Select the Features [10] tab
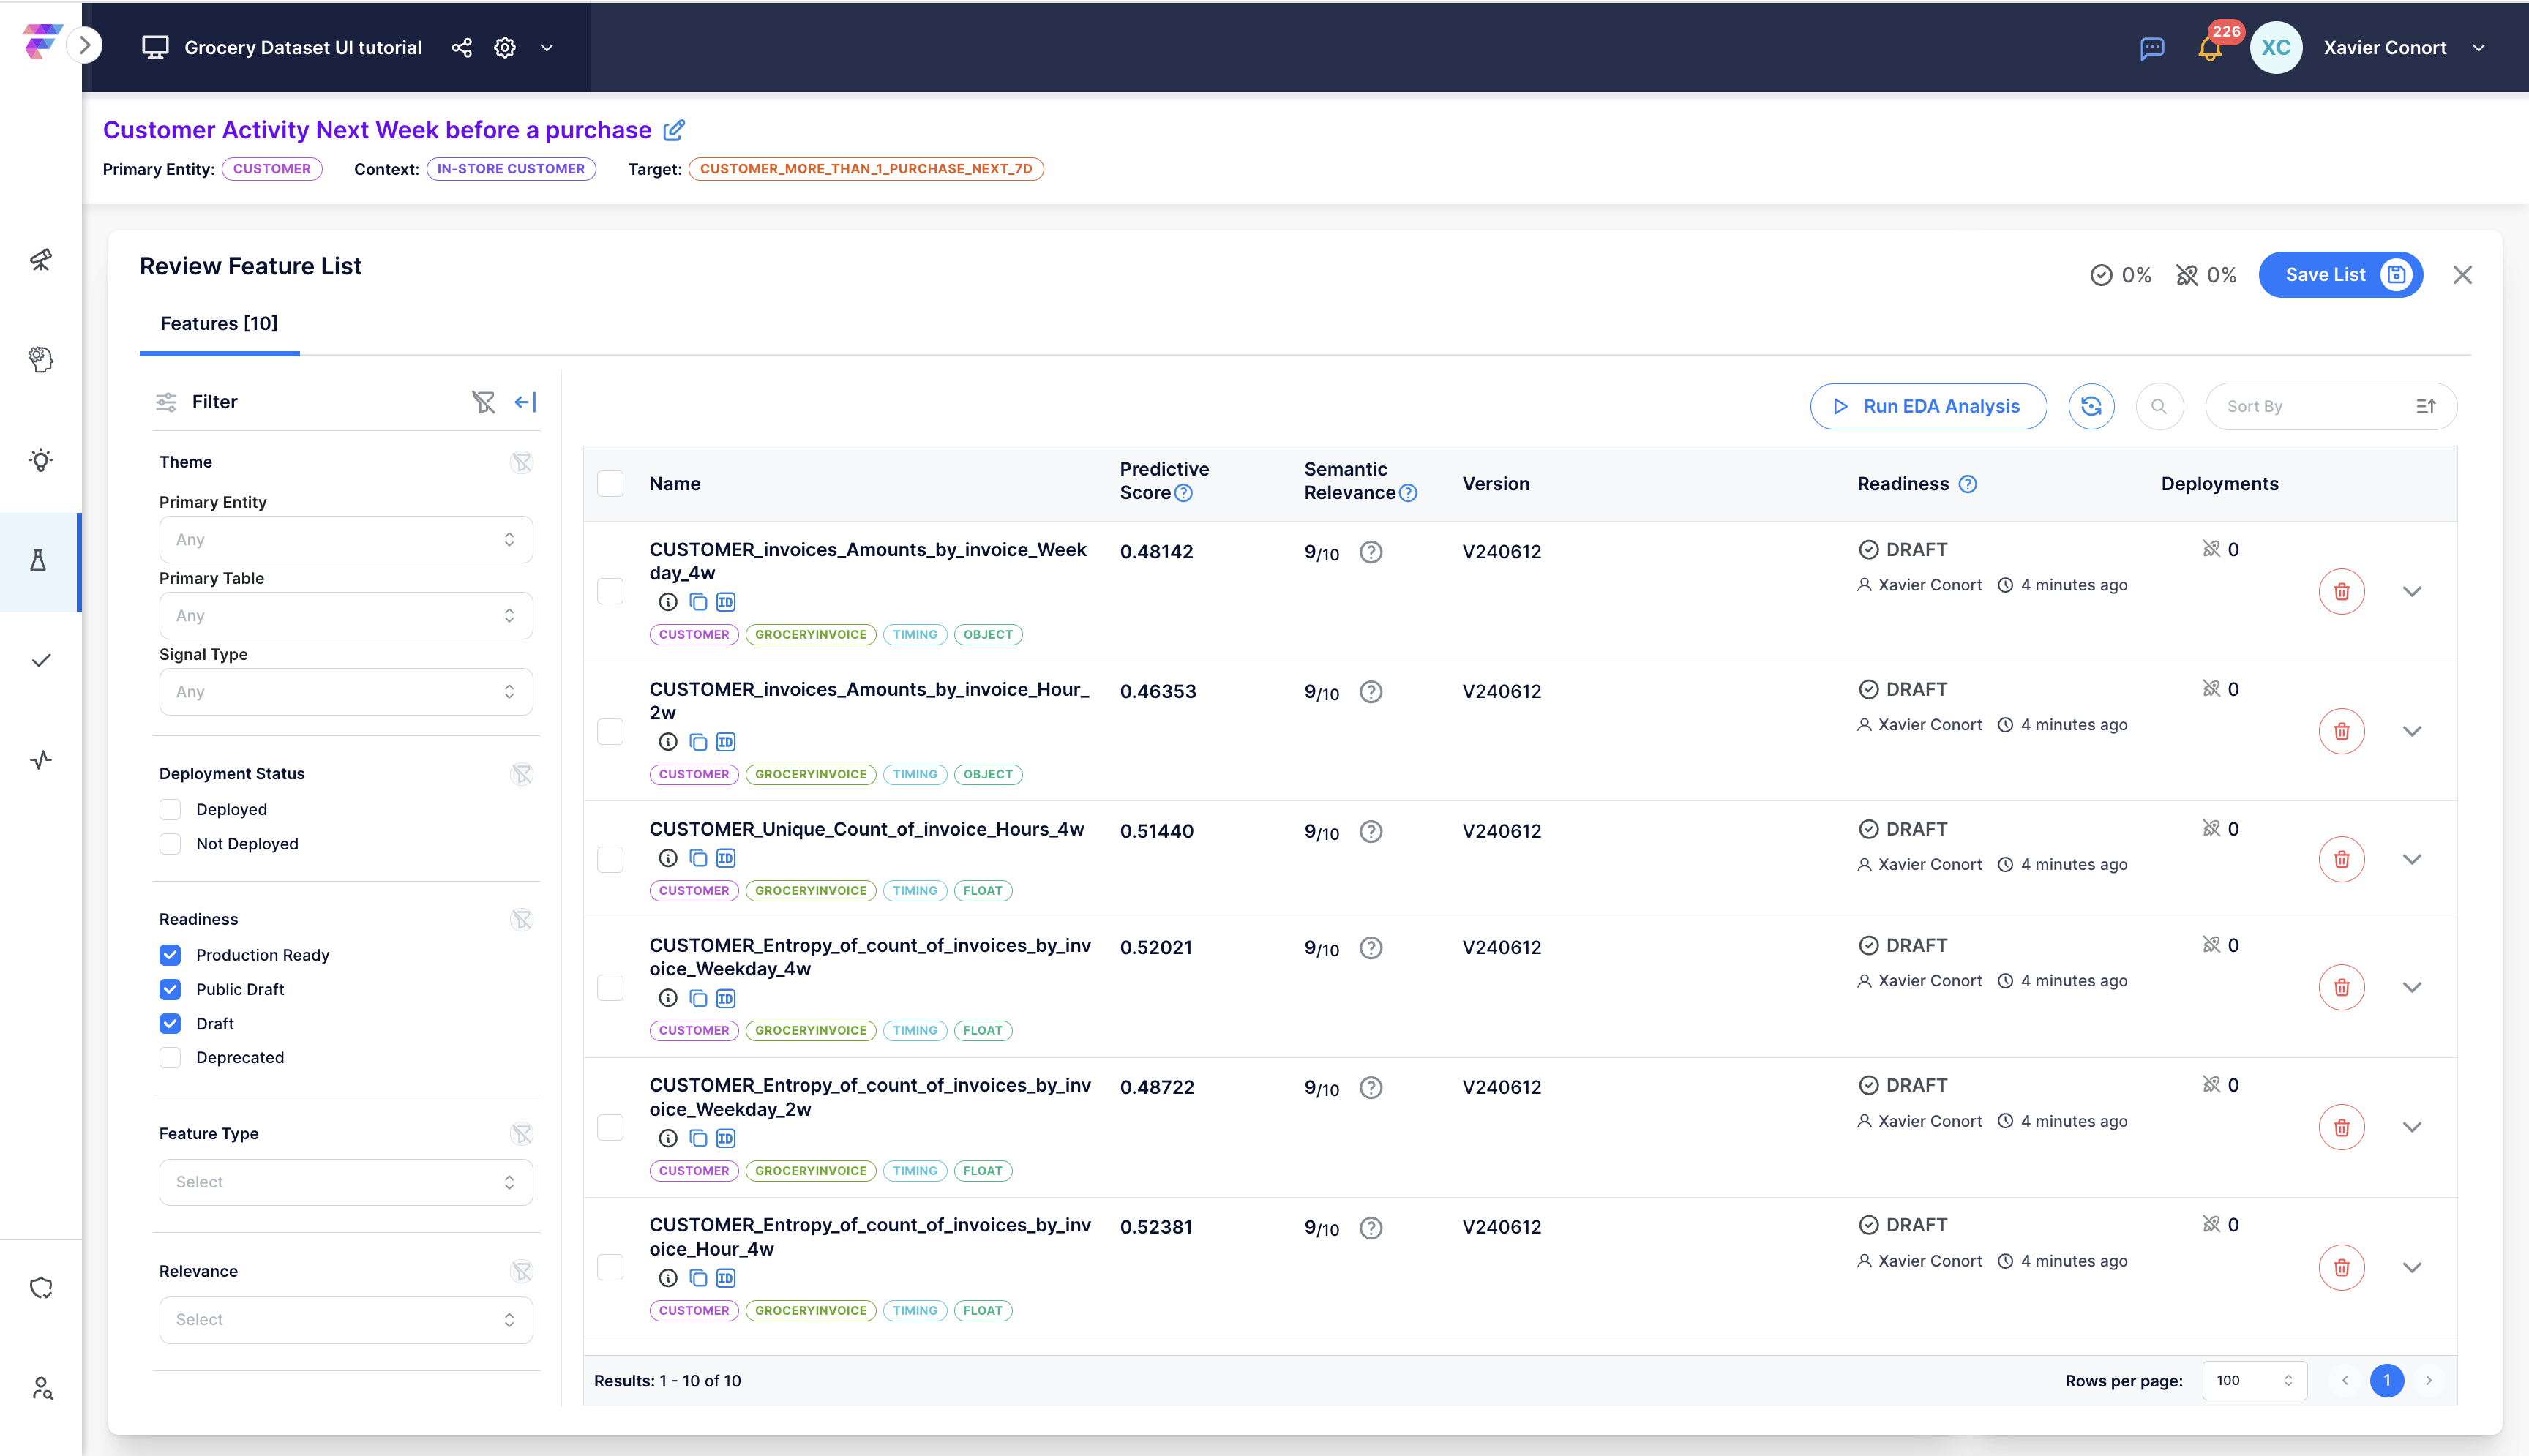The image size is (2529, 1456). tap(219, 324)
